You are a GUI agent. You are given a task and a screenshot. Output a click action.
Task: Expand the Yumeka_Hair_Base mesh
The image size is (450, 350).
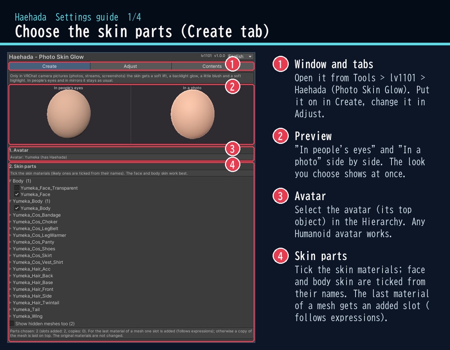11,282
